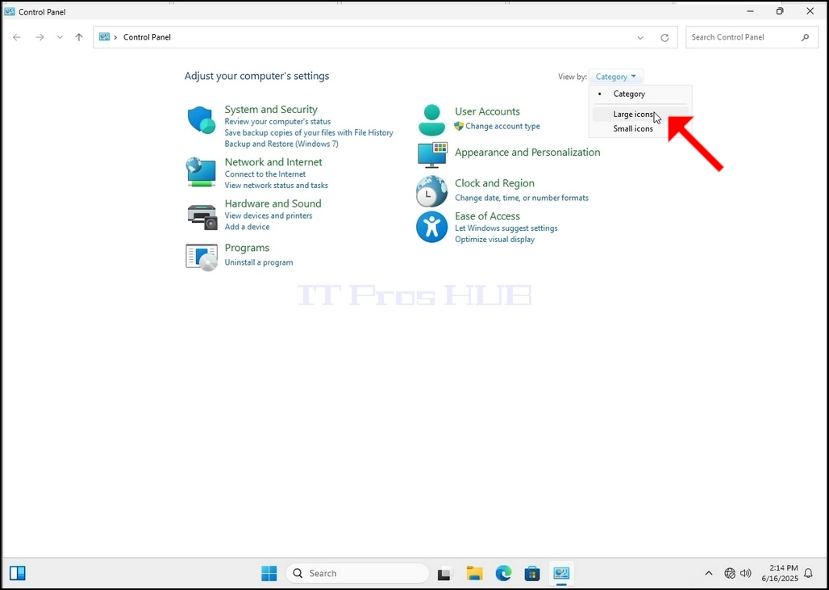Open Appearance and Personalization heading
This screenshot has height=590, width=829.
pyautogui.click(x=527, y=153)
